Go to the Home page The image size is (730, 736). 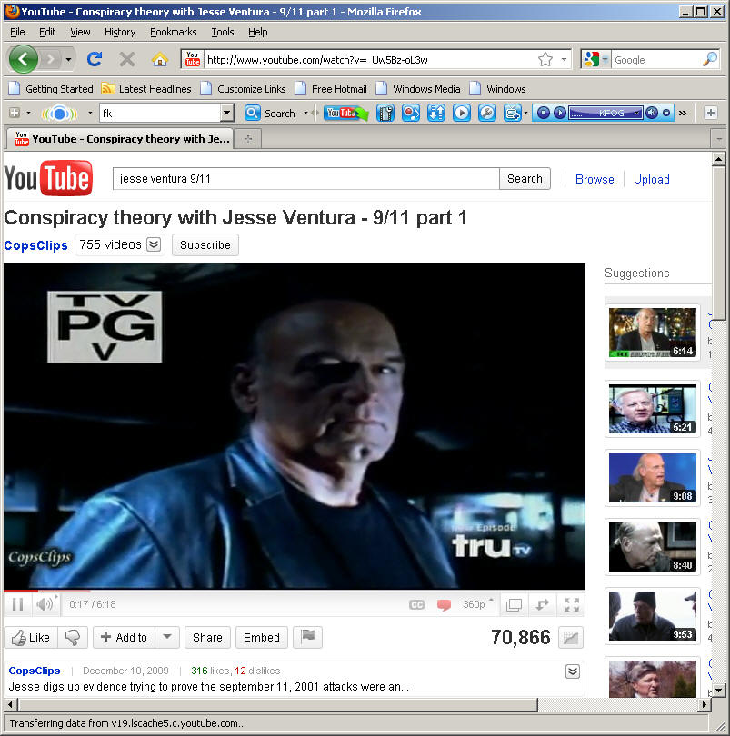point(160,60)
